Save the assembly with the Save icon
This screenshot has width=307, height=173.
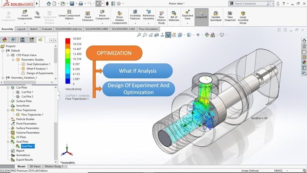[x=72, y=4]
